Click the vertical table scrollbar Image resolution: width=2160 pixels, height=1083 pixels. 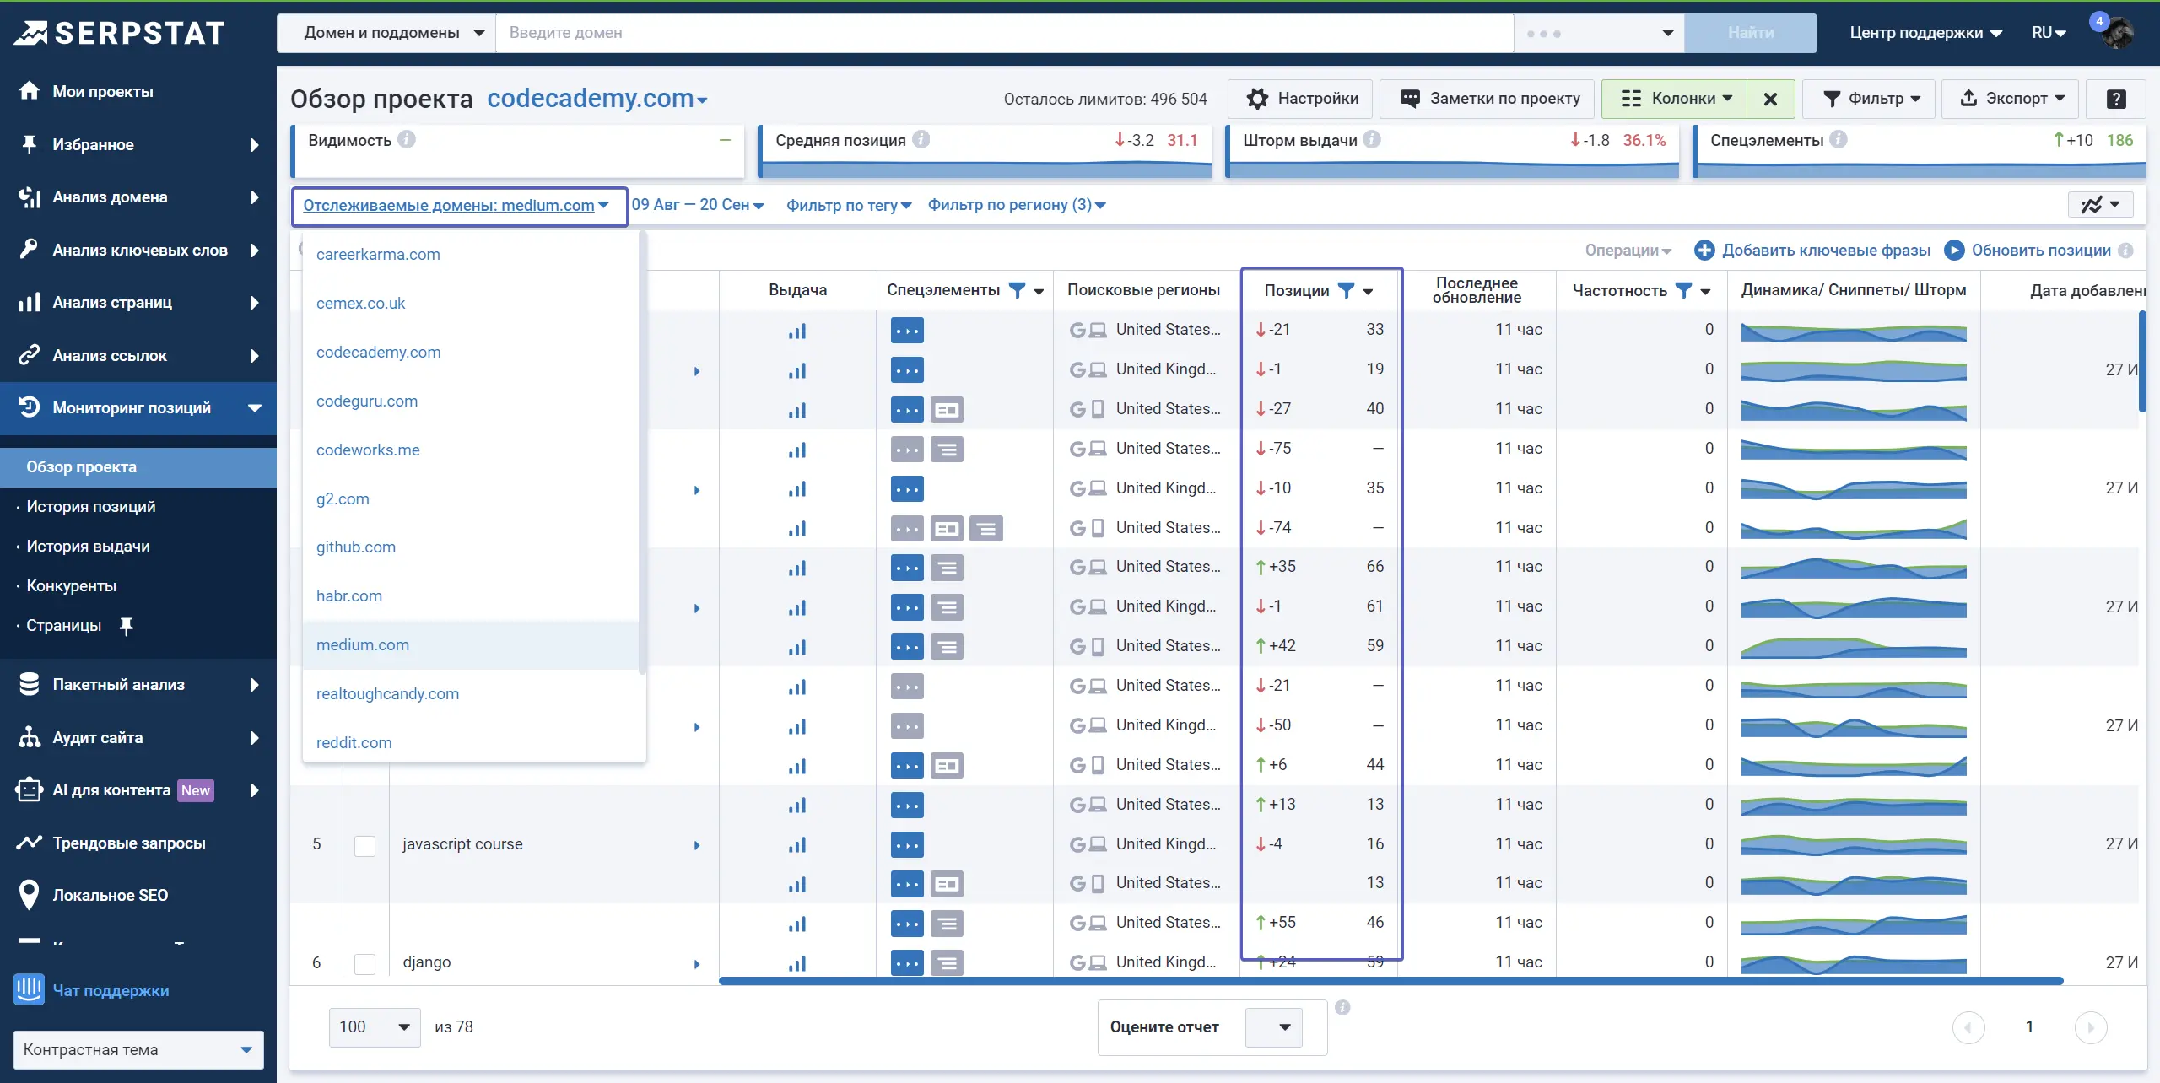coord(2142,361)
